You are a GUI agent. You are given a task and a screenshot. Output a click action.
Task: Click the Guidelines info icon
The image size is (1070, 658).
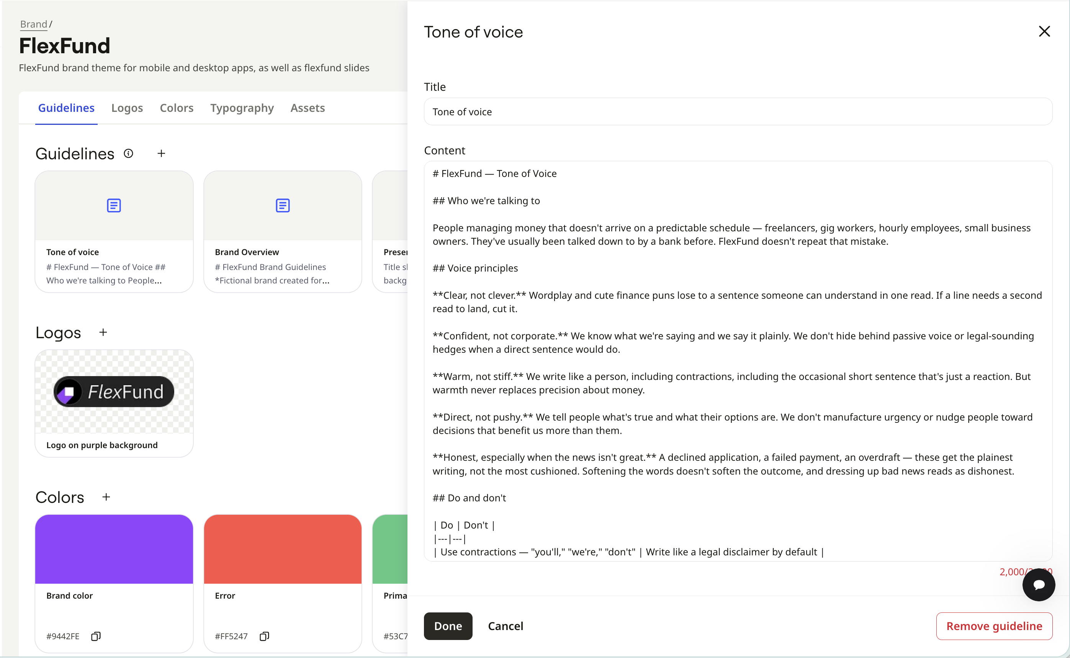[128, 153]
